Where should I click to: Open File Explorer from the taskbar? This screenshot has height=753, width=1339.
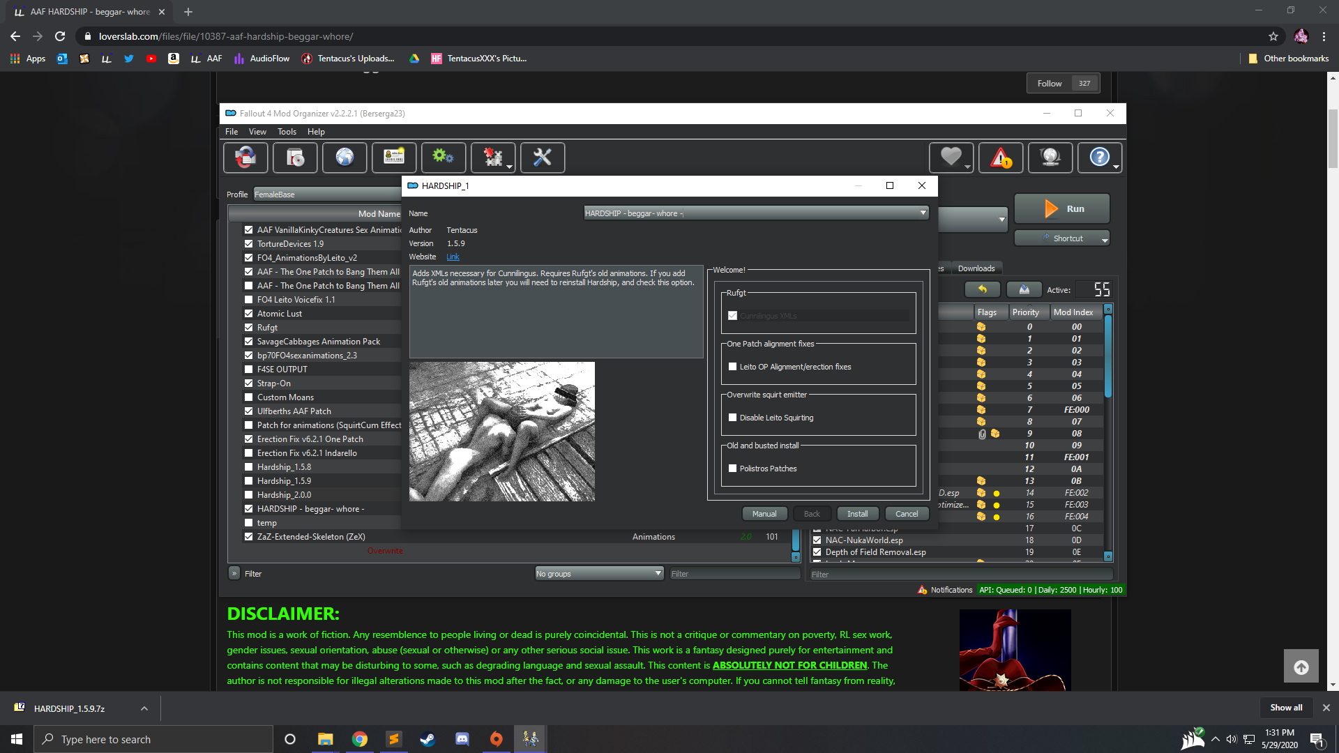click(325, 739)
